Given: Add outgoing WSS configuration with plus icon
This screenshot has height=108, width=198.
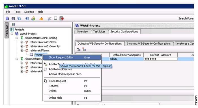Looking at the screenshot, I should [x=79, y=49].
